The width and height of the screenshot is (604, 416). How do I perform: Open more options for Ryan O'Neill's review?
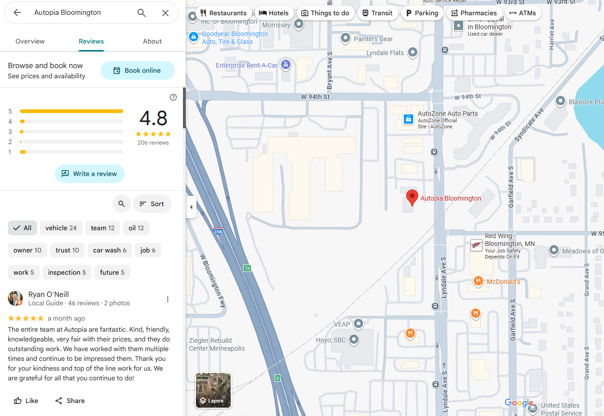pyautogui.click(x=168, y=299)
